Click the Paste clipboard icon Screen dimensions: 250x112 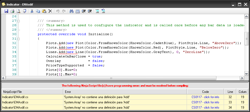click(x=44, y=11)
